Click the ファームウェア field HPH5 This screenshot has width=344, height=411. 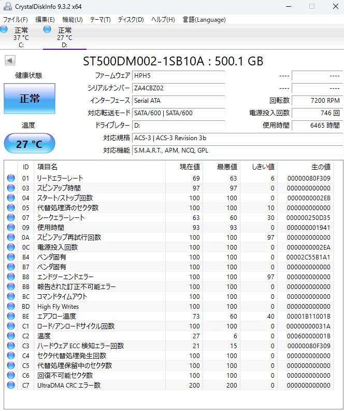(x=178, y=76)
